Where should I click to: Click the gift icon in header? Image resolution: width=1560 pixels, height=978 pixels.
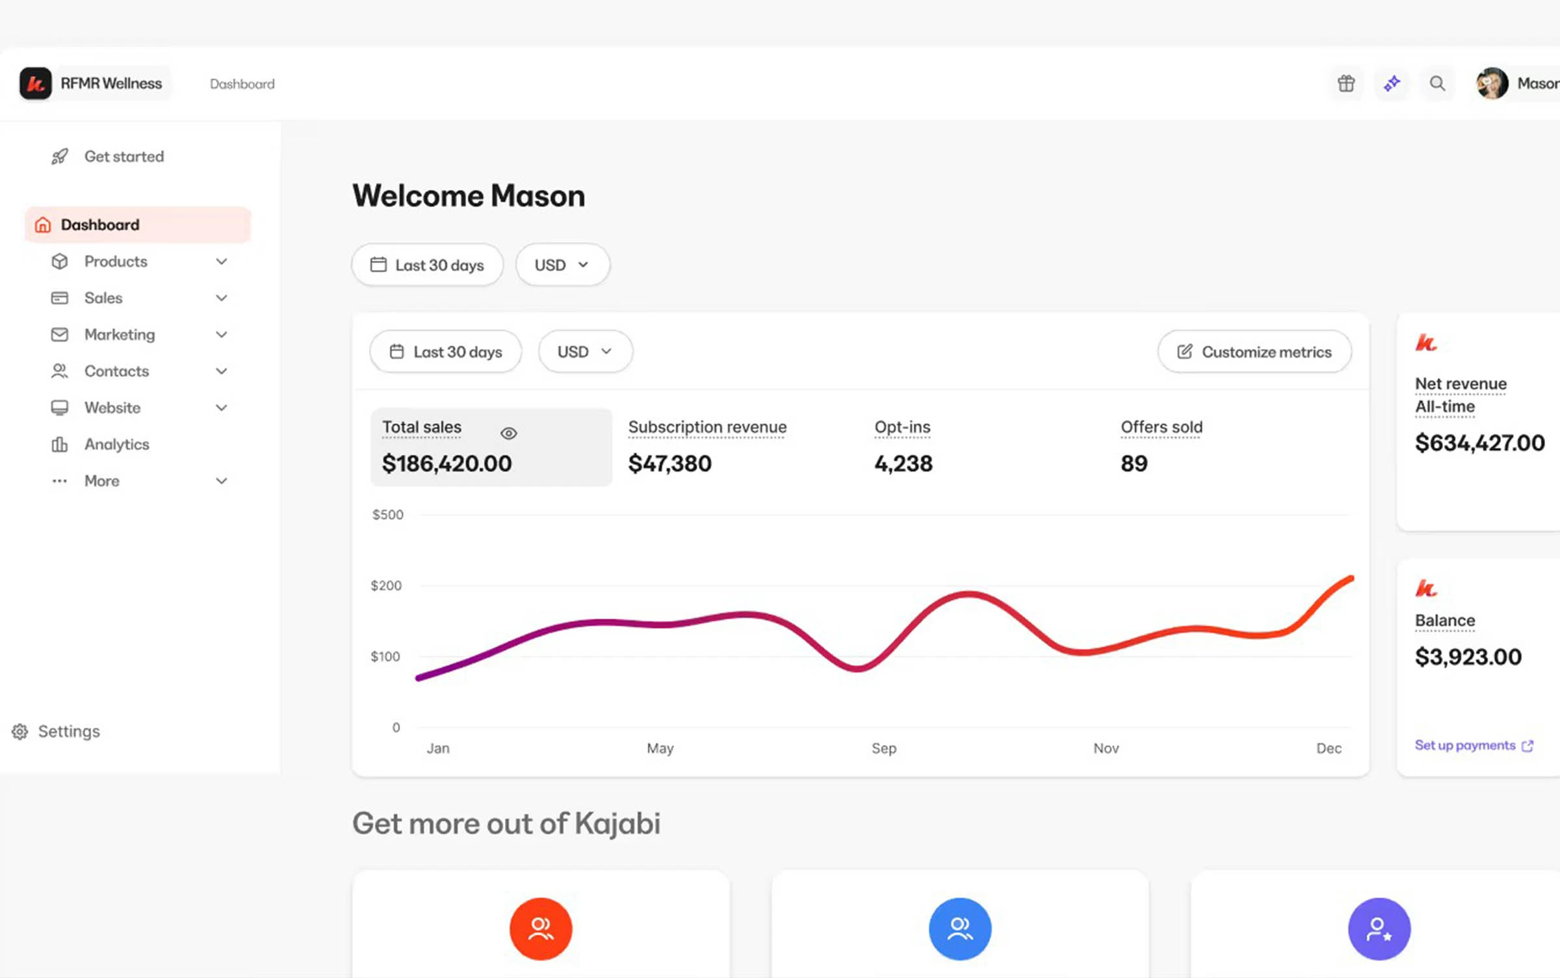click(x=1346, y=83)
